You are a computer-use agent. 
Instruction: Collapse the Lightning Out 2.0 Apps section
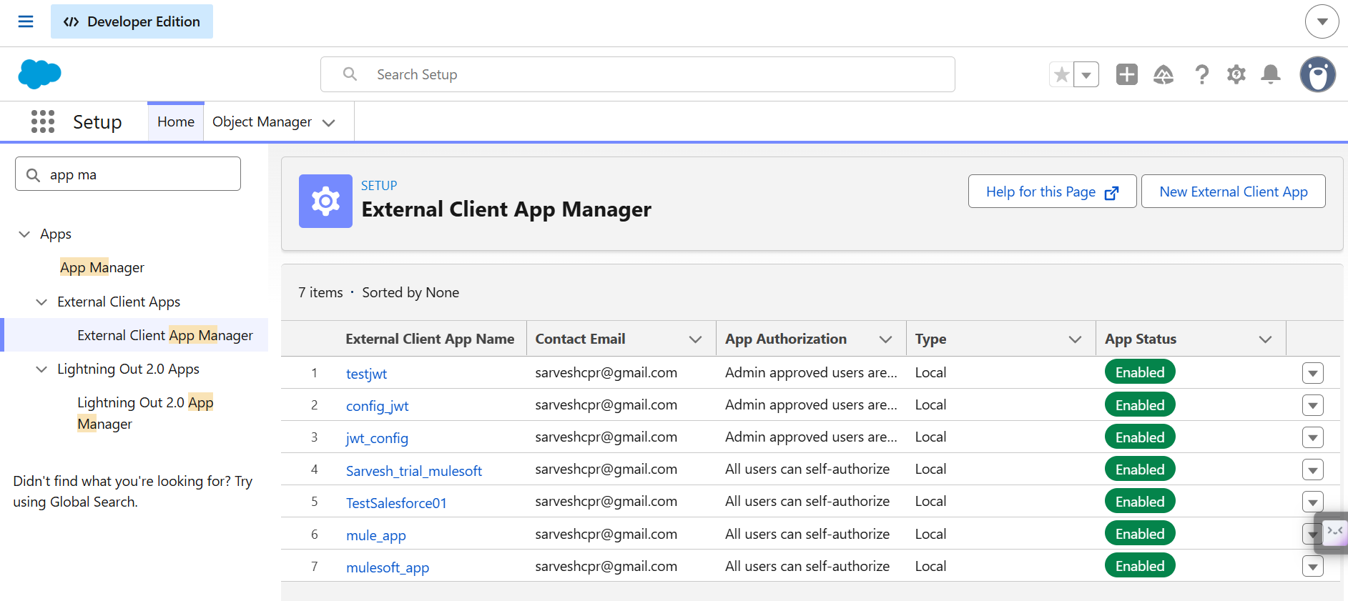coord(41,369)
